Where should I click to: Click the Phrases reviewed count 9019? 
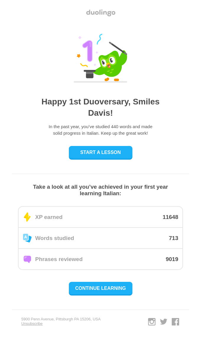click(172, 259)
